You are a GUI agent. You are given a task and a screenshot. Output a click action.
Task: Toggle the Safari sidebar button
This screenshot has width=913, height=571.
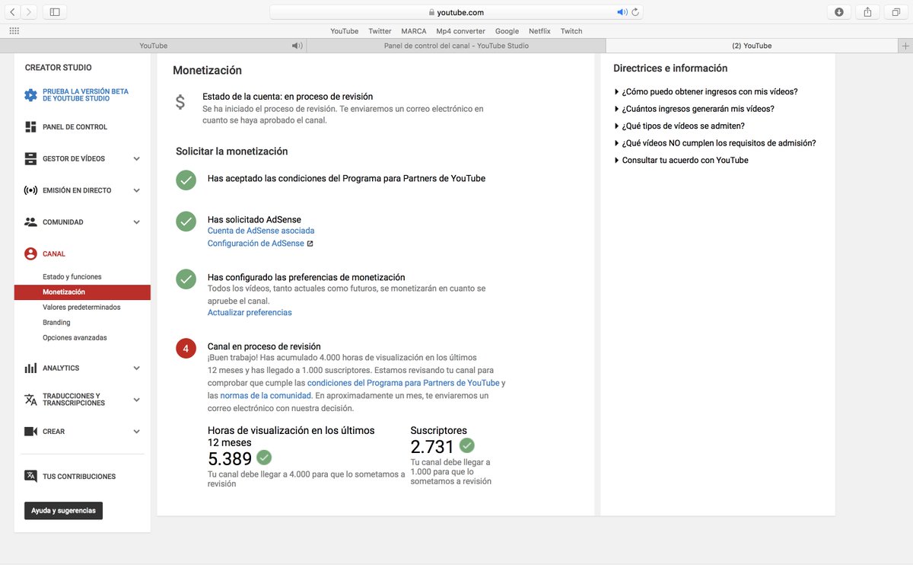[55, 12]
